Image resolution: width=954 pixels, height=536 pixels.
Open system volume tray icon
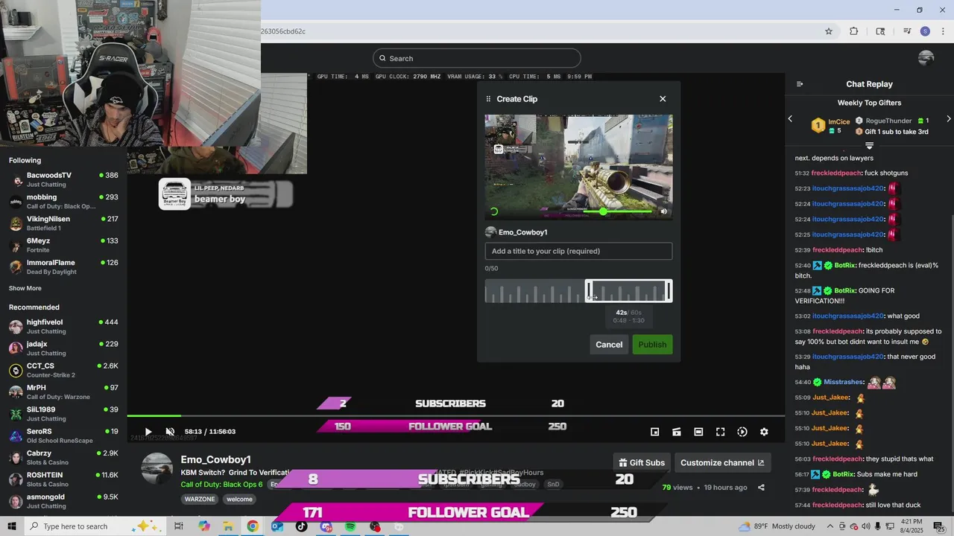(865, 526)
